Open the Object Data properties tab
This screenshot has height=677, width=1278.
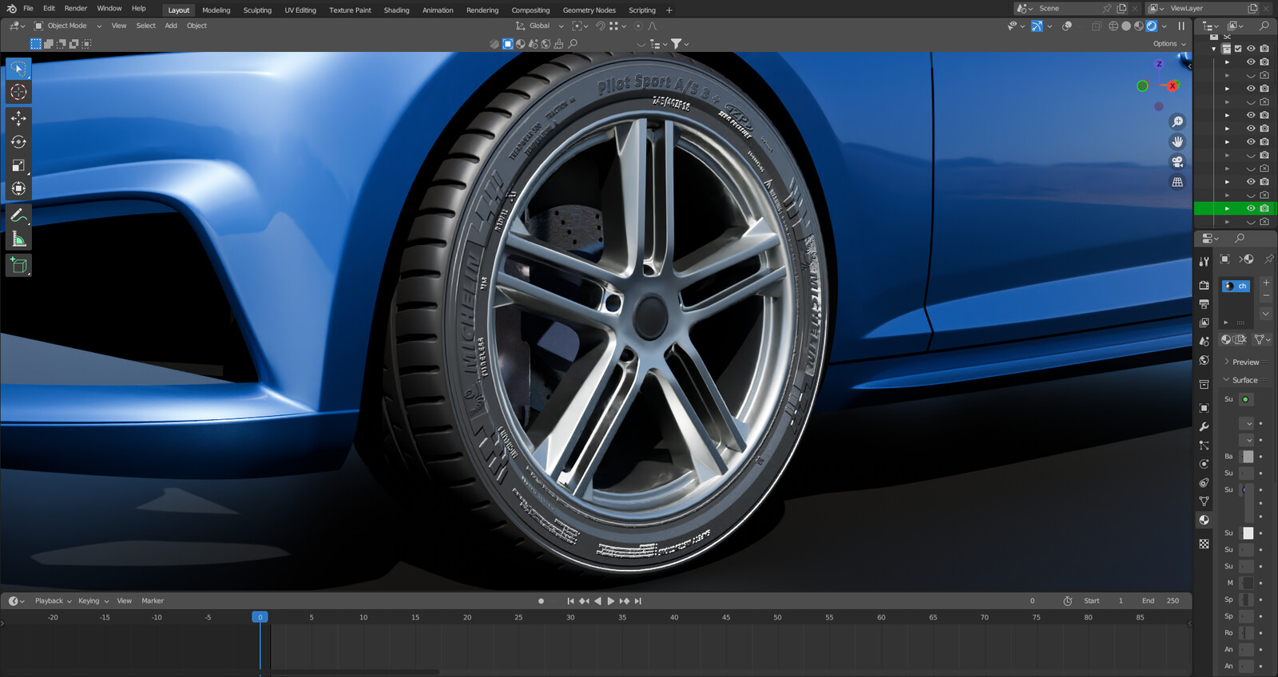pos(1204,501)
